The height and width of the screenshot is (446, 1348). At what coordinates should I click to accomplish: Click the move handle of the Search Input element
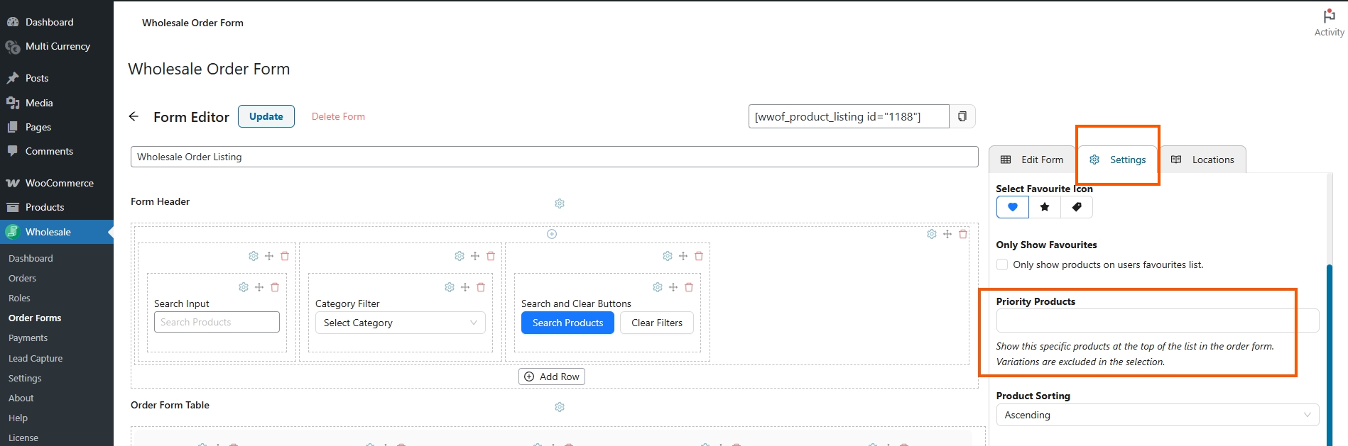click(x=259, y=287)
